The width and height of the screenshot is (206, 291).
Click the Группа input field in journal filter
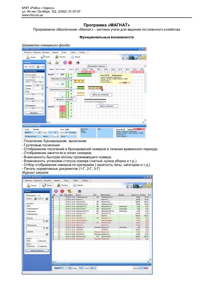[x=36, y=234]
